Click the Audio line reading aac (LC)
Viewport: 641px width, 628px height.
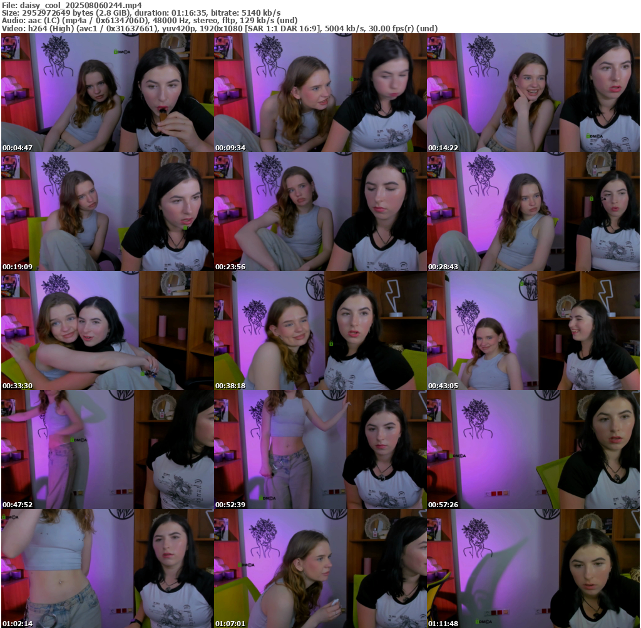(x=149, y=21)
